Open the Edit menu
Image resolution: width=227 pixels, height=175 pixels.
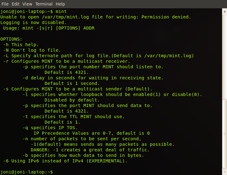pyautogui.click(x=15, y=4)
